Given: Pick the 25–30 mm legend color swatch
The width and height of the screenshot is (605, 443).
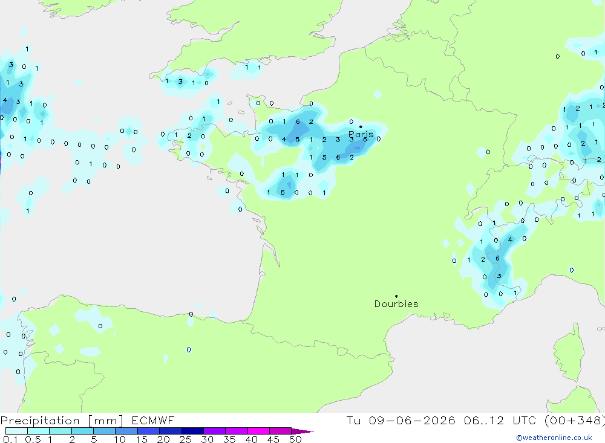Looking at the screenshot, I should click(x=192, y=431).
